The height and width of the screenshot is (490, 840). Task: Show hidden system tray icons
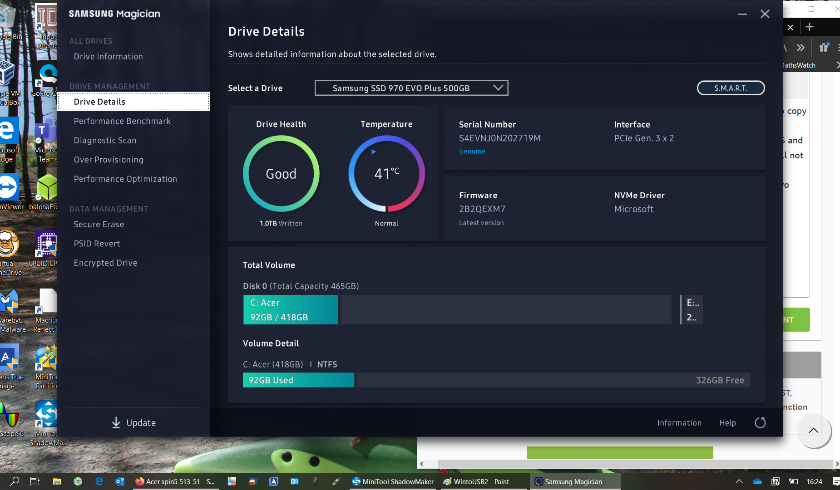point(739,481)
